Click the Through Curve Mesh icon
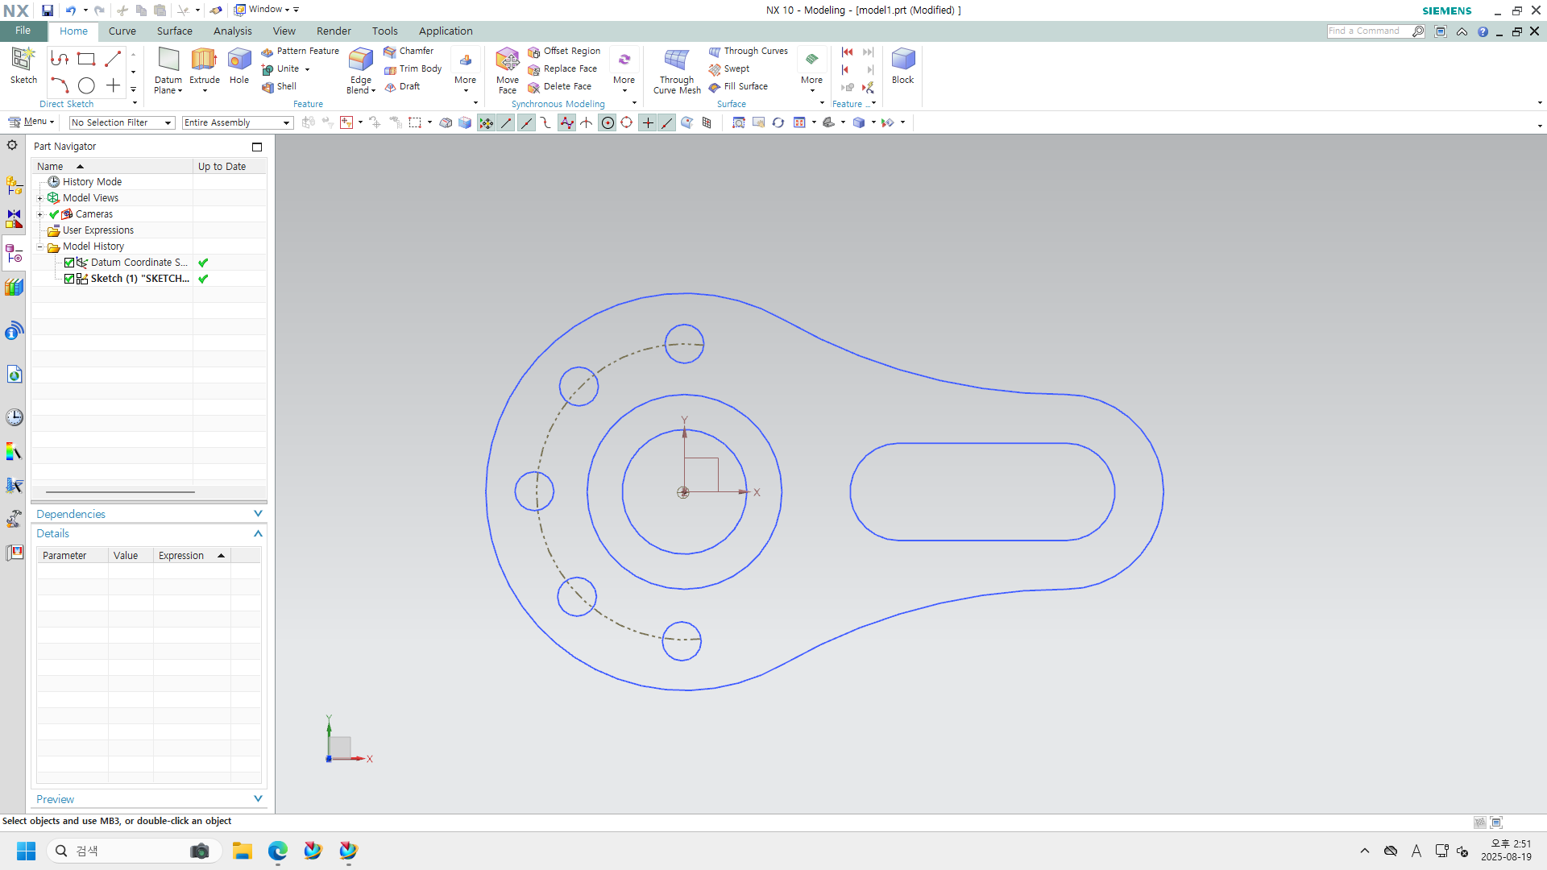1547x870 pixels. click(x=677, y=61)
